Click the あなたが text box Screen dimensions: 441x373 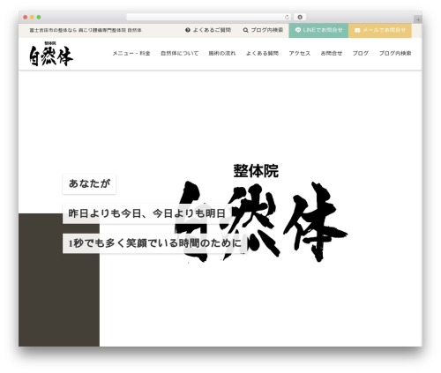(x=89, y=184)
